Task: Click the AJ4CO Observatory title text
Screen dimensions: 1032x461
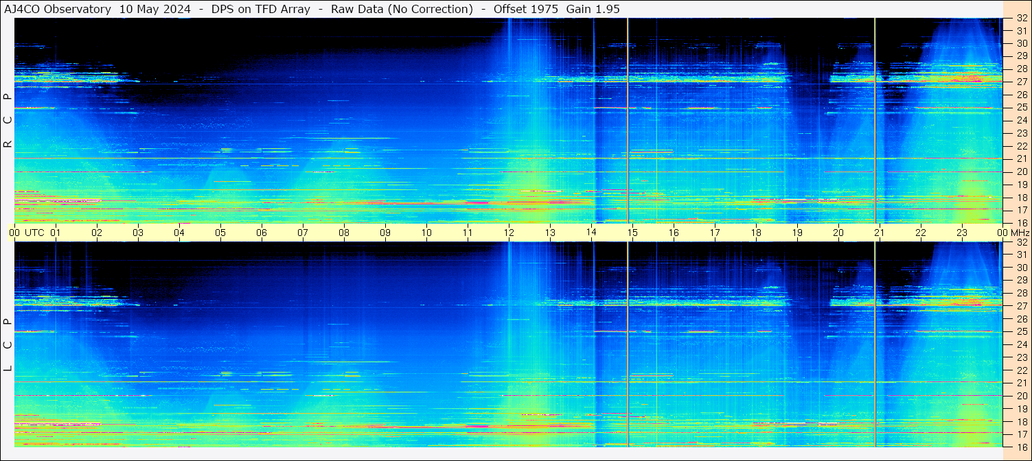Action: (x=58, y=9)
